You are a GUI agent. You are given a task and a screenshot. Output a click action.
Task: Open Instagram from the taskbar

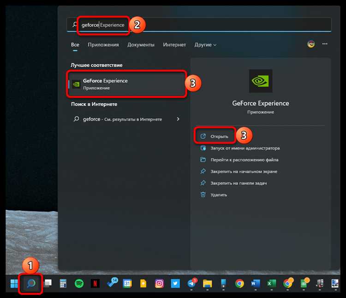159,283
